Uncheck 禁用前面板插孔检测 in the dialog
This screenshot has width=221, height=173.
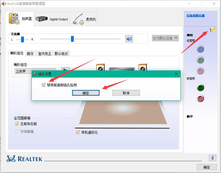pos(44,85)
